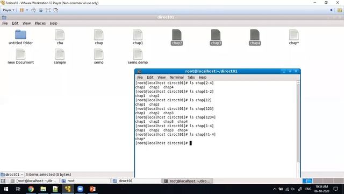Click the VMware collapse arrow at toolbar right
This screenshot has height=194, width=344.
[x=331, y=10]
